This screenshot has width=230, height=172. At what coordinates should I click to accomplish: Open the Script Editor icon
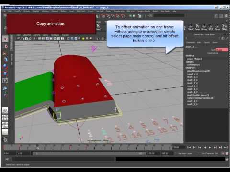227,159
